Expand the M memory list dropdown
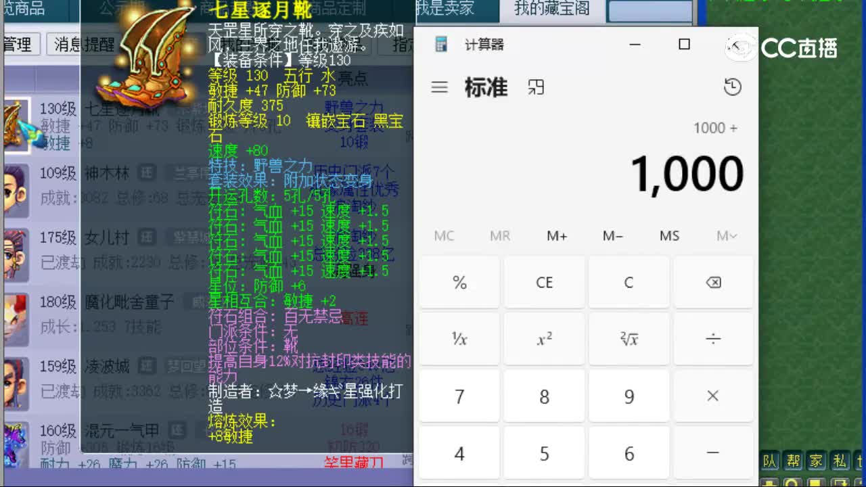 pos(727,235)
